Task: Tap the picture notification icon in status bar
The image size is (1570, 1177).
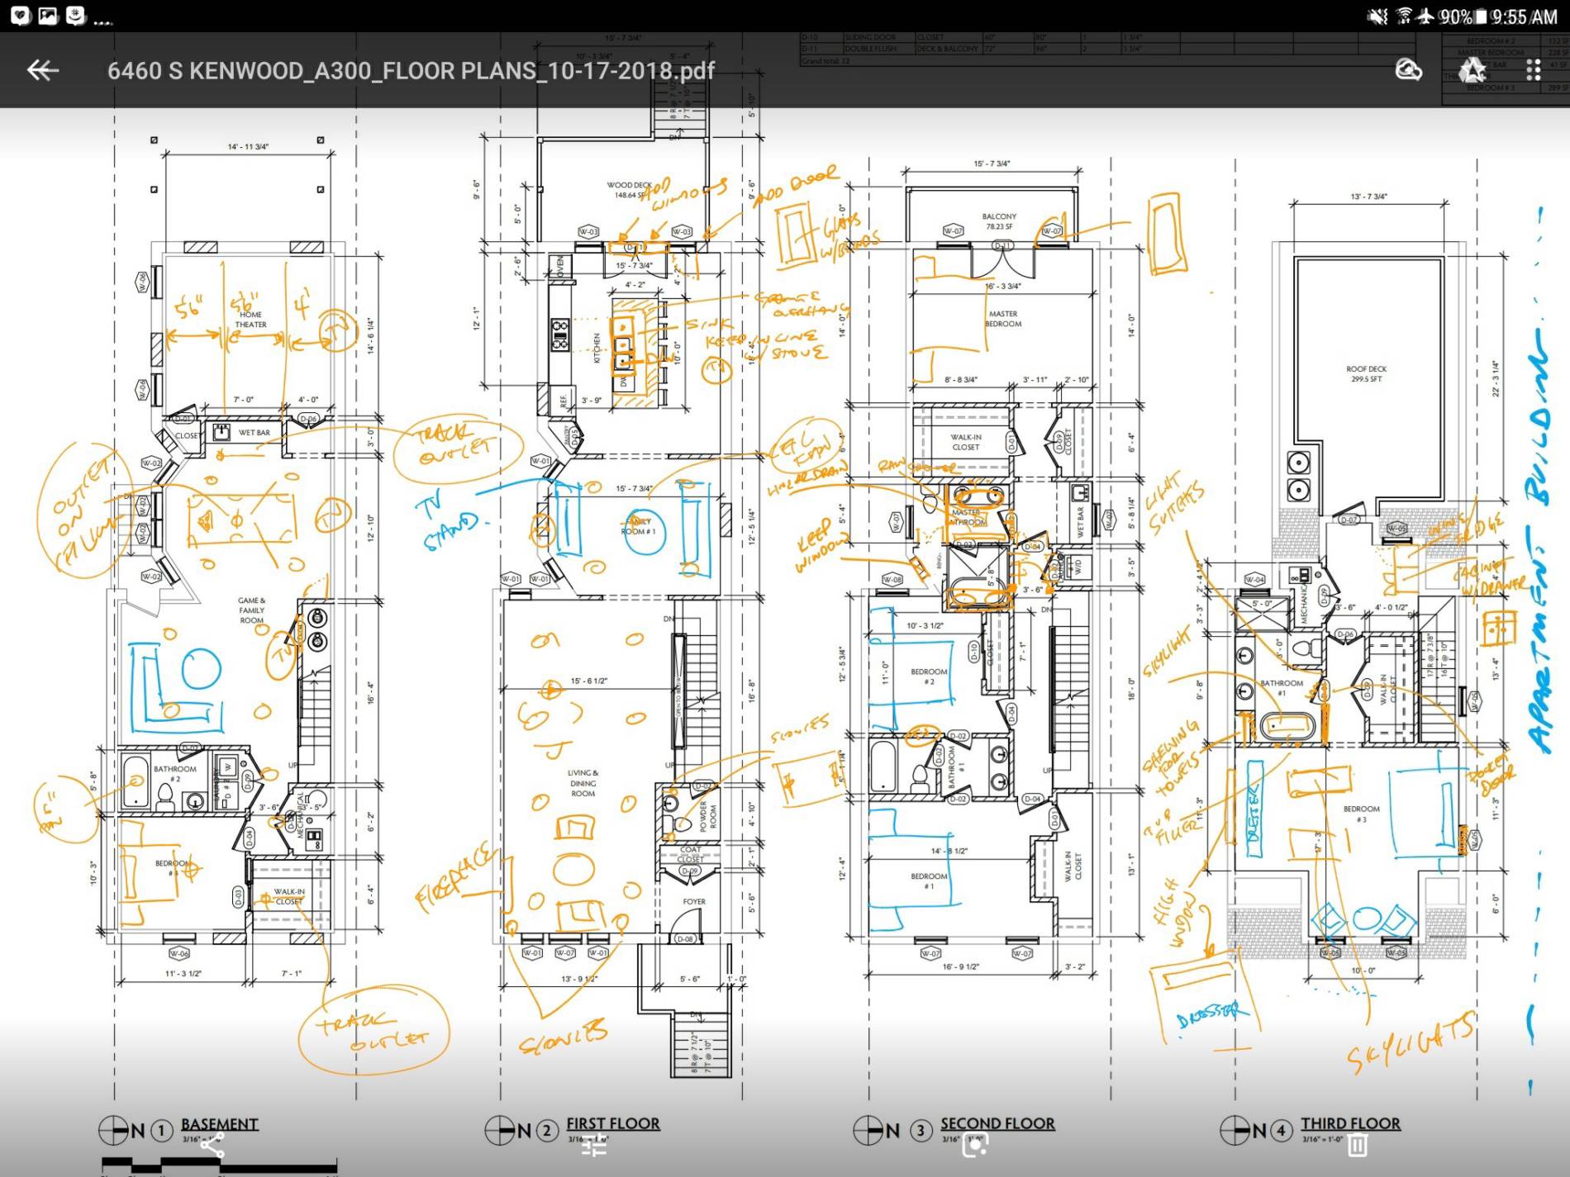Action: [48, 16]
